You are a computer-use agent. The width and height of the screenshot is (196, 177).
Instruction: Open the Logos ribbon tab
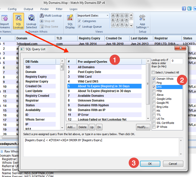(x=73, y=9)
